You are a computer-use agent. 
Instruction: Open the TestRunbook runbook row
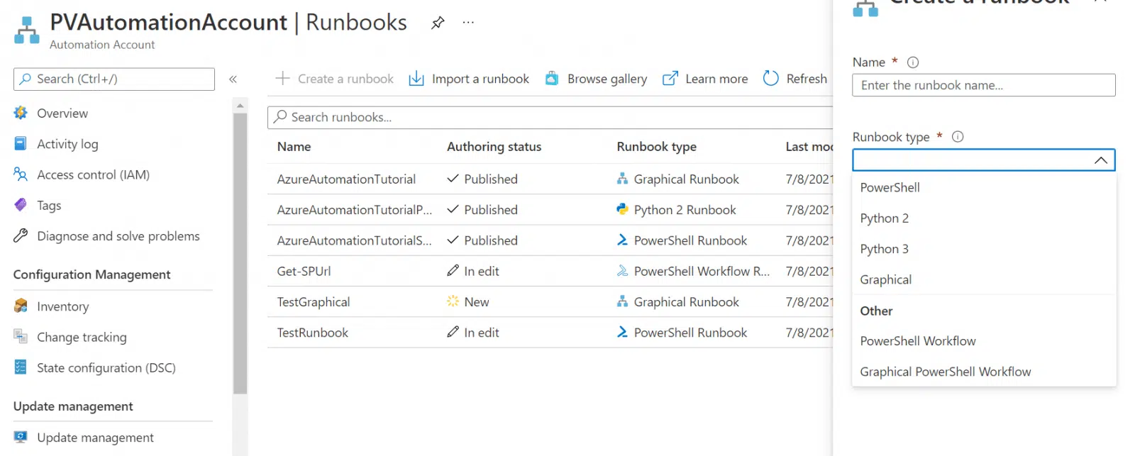pos(550,332)
